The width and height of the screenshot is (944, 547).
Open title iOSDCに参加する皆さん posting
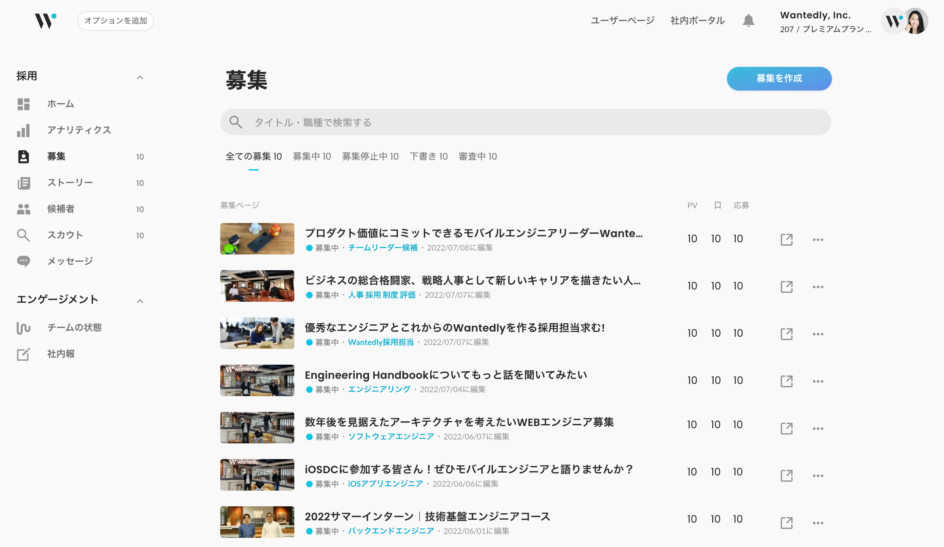[469, 469]
